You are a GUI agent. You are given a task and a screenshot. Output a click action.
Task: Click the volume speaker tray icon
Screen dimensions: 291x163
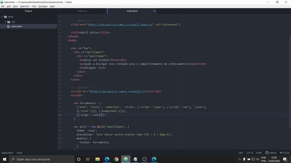258,159
